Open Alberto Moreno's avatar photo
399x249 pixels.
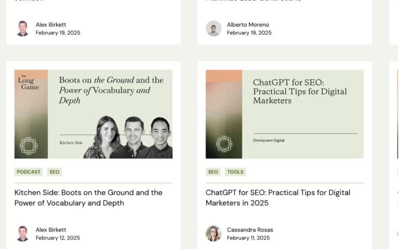click(214, 29)
